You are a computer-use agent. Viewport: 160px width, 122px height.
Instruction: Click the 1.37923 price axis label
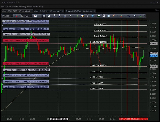(154, 43)
